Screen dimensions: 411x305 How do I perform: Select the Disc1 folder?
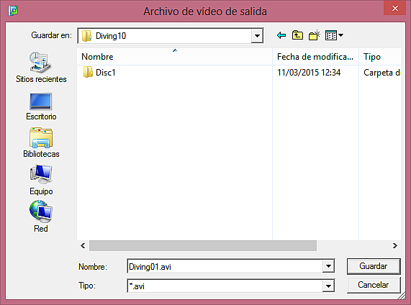tap(99, 73)
